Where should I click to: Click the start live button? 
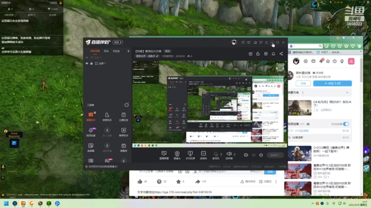tap(275, 155)
